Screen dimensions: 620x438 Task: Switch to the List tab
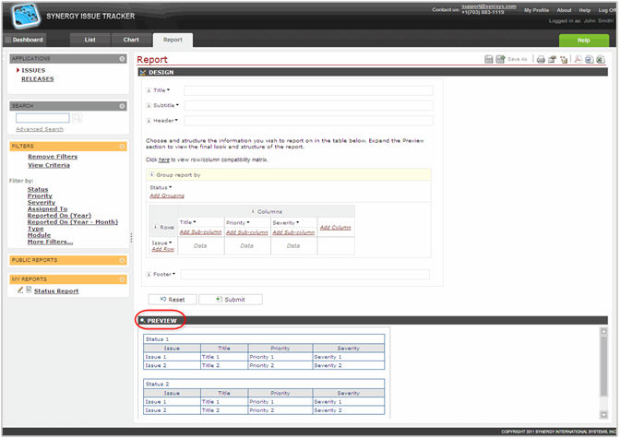coord(89,40)
